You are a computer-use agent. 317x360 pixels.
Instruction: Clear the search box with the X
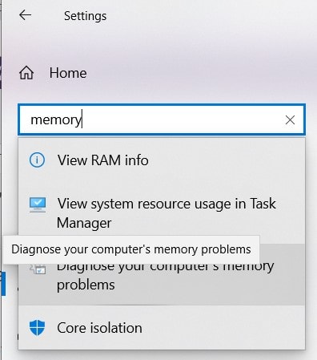tap(290, 120)
